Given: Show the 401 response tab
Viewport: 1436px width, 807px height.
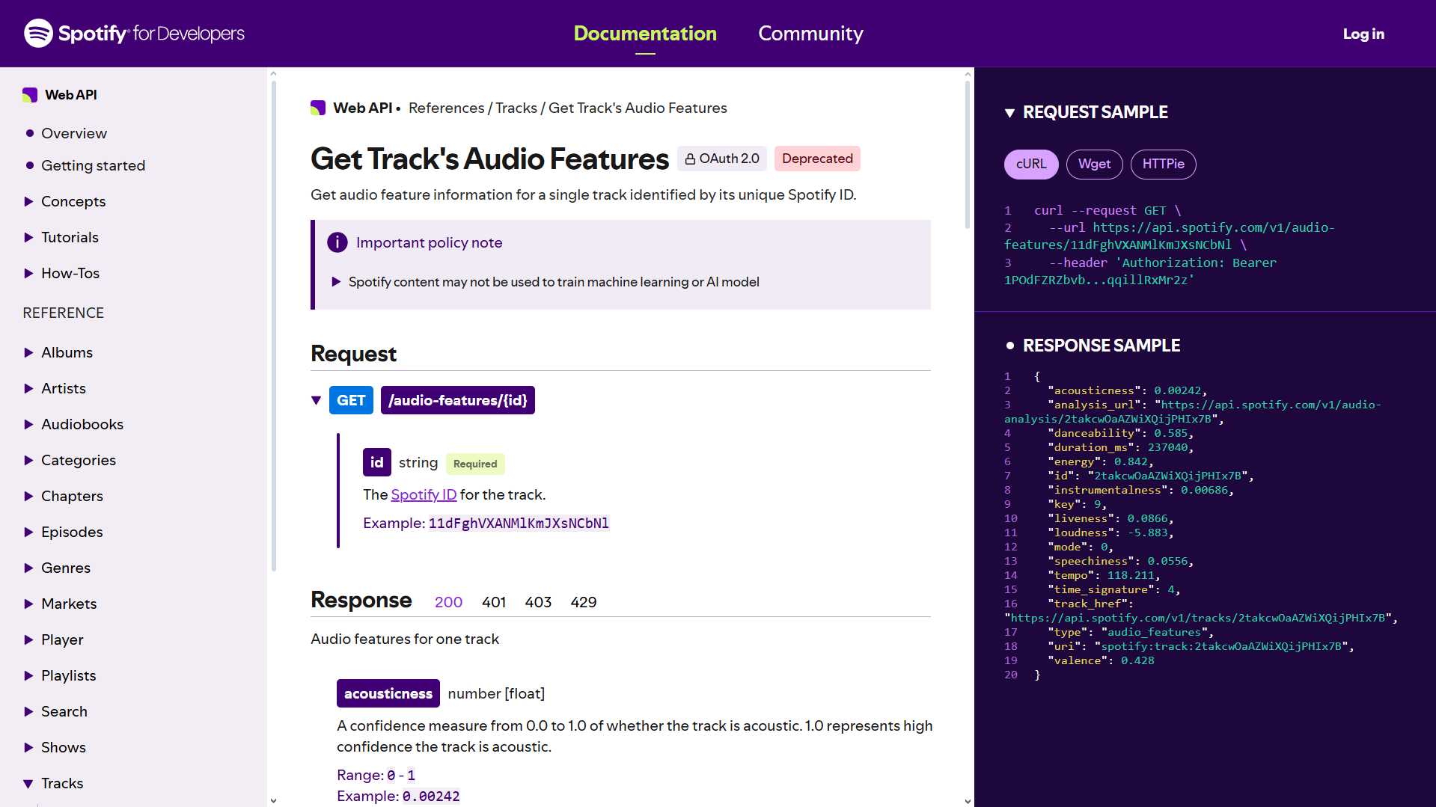Looking at the screenshot, I should coord(494,602).
